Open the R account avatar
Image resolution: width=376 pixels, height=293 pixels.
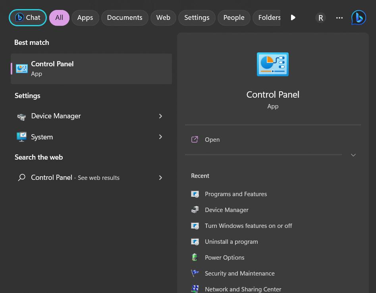[x=320, y=18]
